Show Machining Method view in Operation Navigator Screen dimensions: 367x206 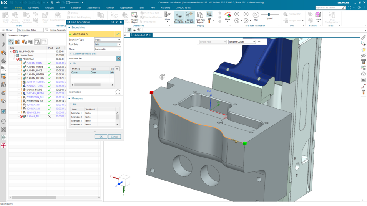[31, 42]
